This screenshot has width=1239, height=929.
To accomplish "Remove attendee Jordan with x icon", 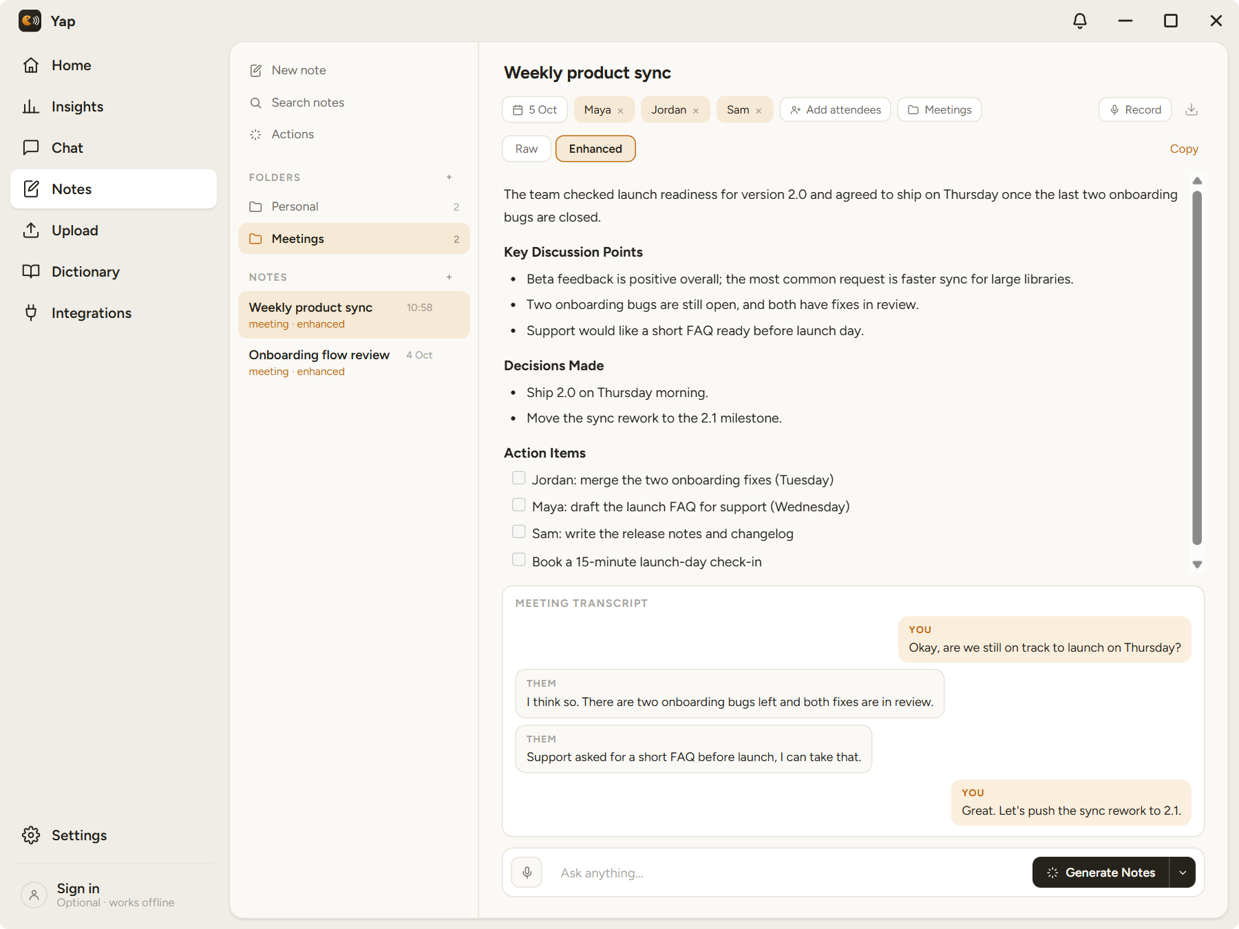I will point(696,110).
